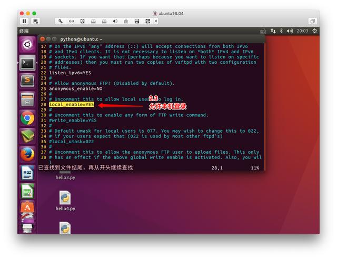
Task: Launch Firefox from the launcher
Action: [x=27, y=154]
